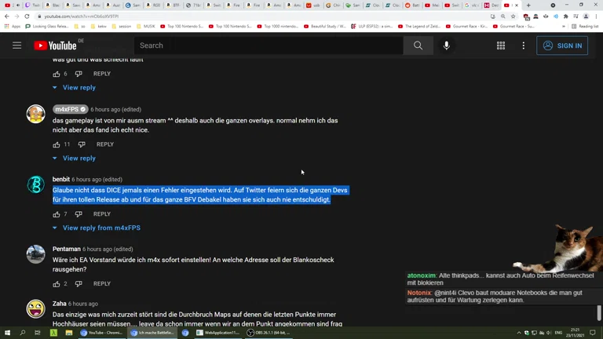
Task: Open the Pentaman channel name link
Action: [x=67, y=249]
